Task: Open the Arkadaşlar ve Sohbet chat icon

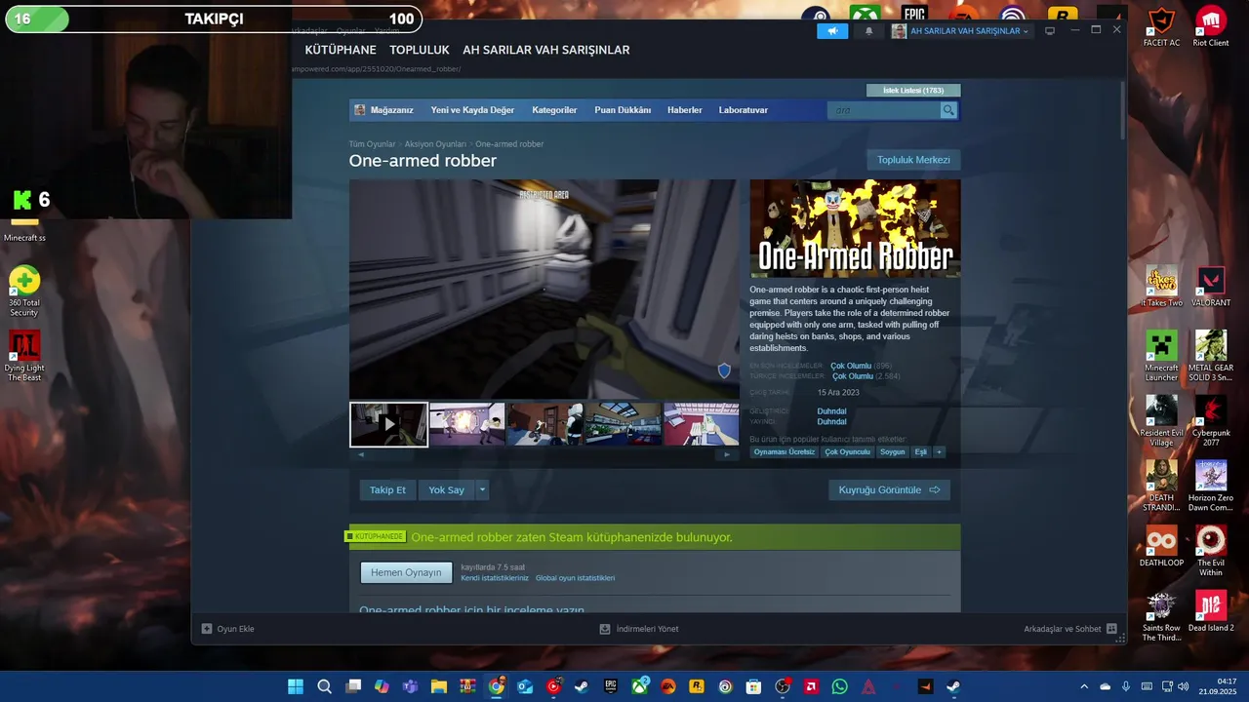Action: pyautogui.click(x=1111, y=629)
